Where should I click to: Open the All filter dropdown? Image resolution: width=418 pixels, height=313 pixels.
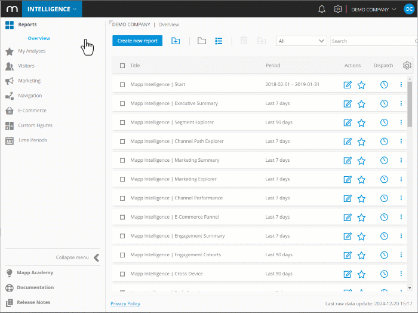point(301,41)
